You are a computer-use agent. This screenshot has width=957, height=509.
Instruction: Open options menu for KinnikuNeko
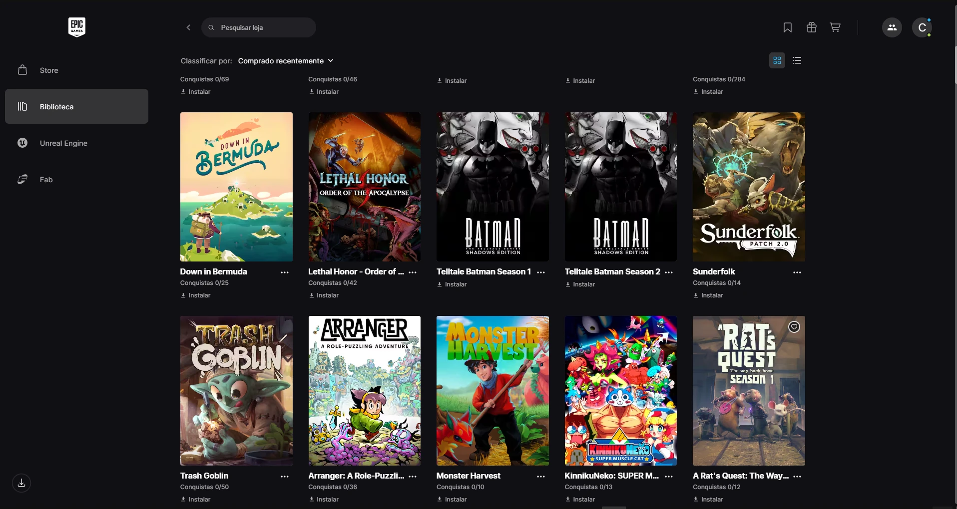click(x=669, y=477)
